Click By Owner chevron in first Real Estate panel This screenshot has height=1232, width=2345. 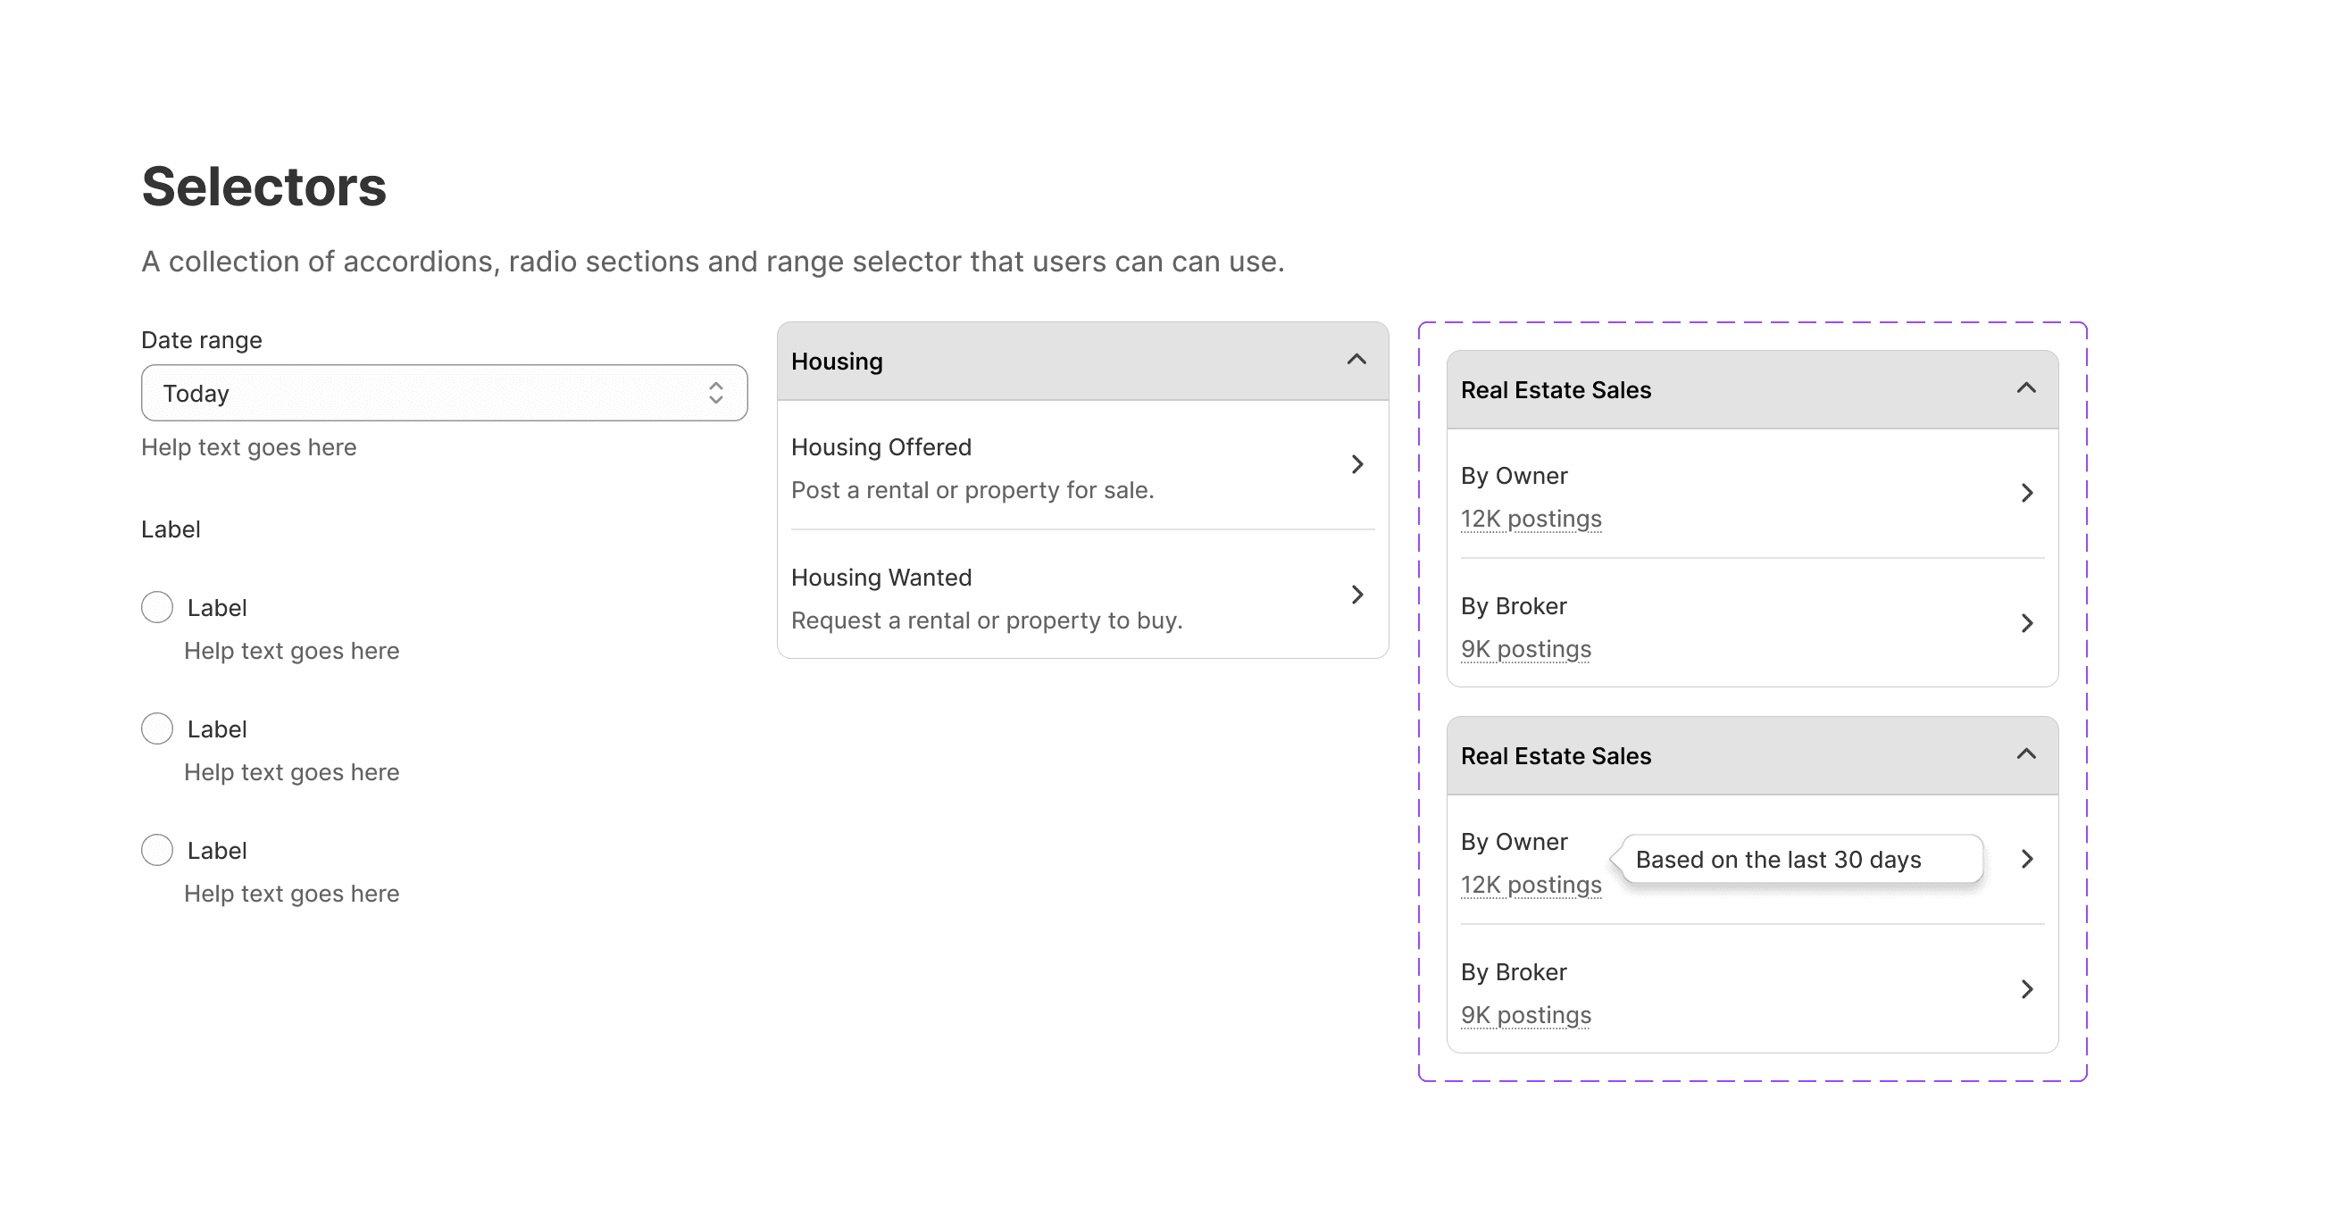point(2026,493)
